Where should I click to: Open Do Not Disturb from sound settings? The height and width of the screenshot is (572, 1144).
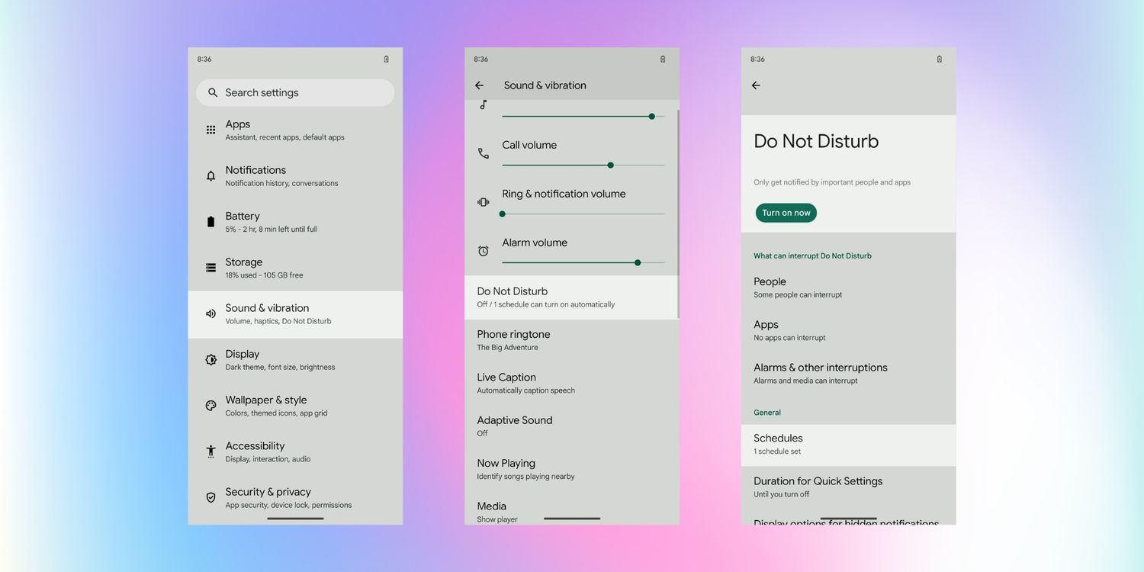coord(570,297)
